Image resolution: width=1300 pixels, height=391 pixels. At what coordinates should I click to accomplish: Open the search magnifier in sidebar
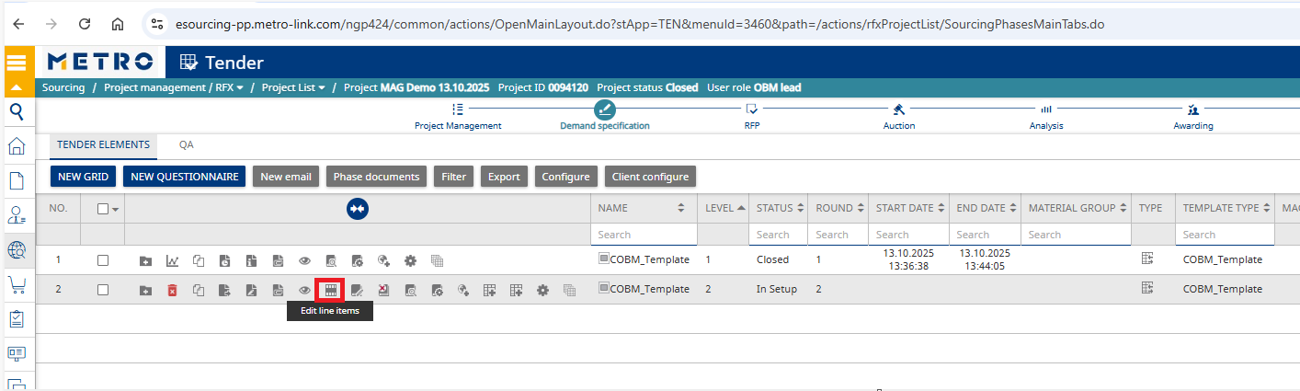coord(17,111)
